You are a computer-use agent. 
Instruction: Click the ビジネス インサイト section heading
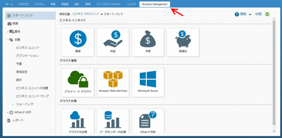(73, 20)
